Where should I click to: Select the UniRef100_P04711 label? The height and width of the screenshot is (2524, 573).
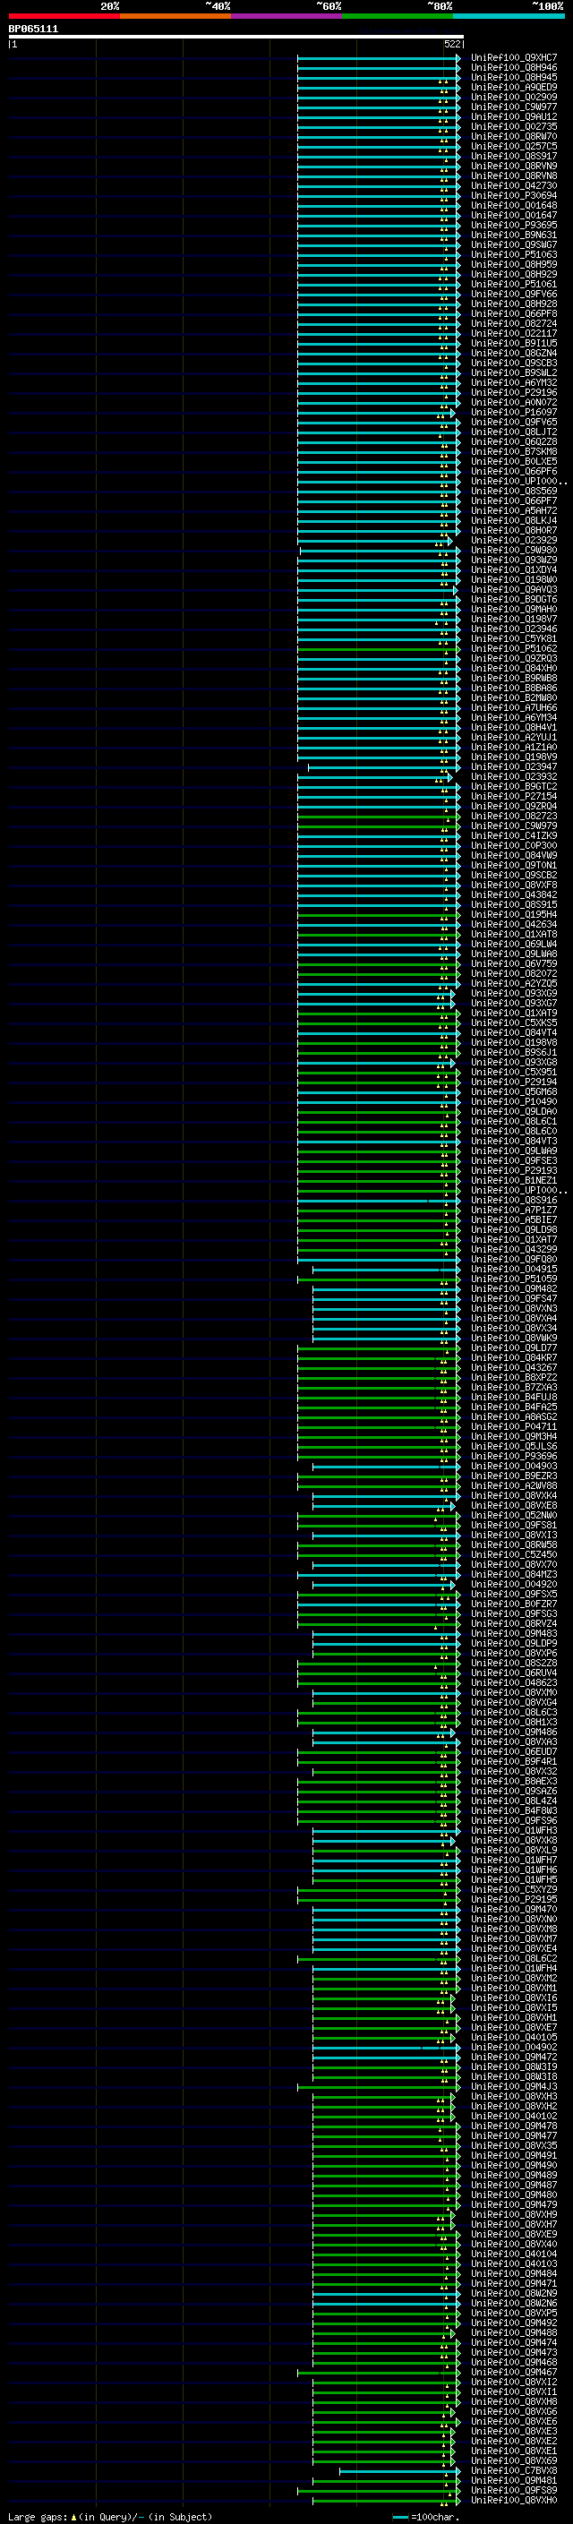tap(513, 1426)
